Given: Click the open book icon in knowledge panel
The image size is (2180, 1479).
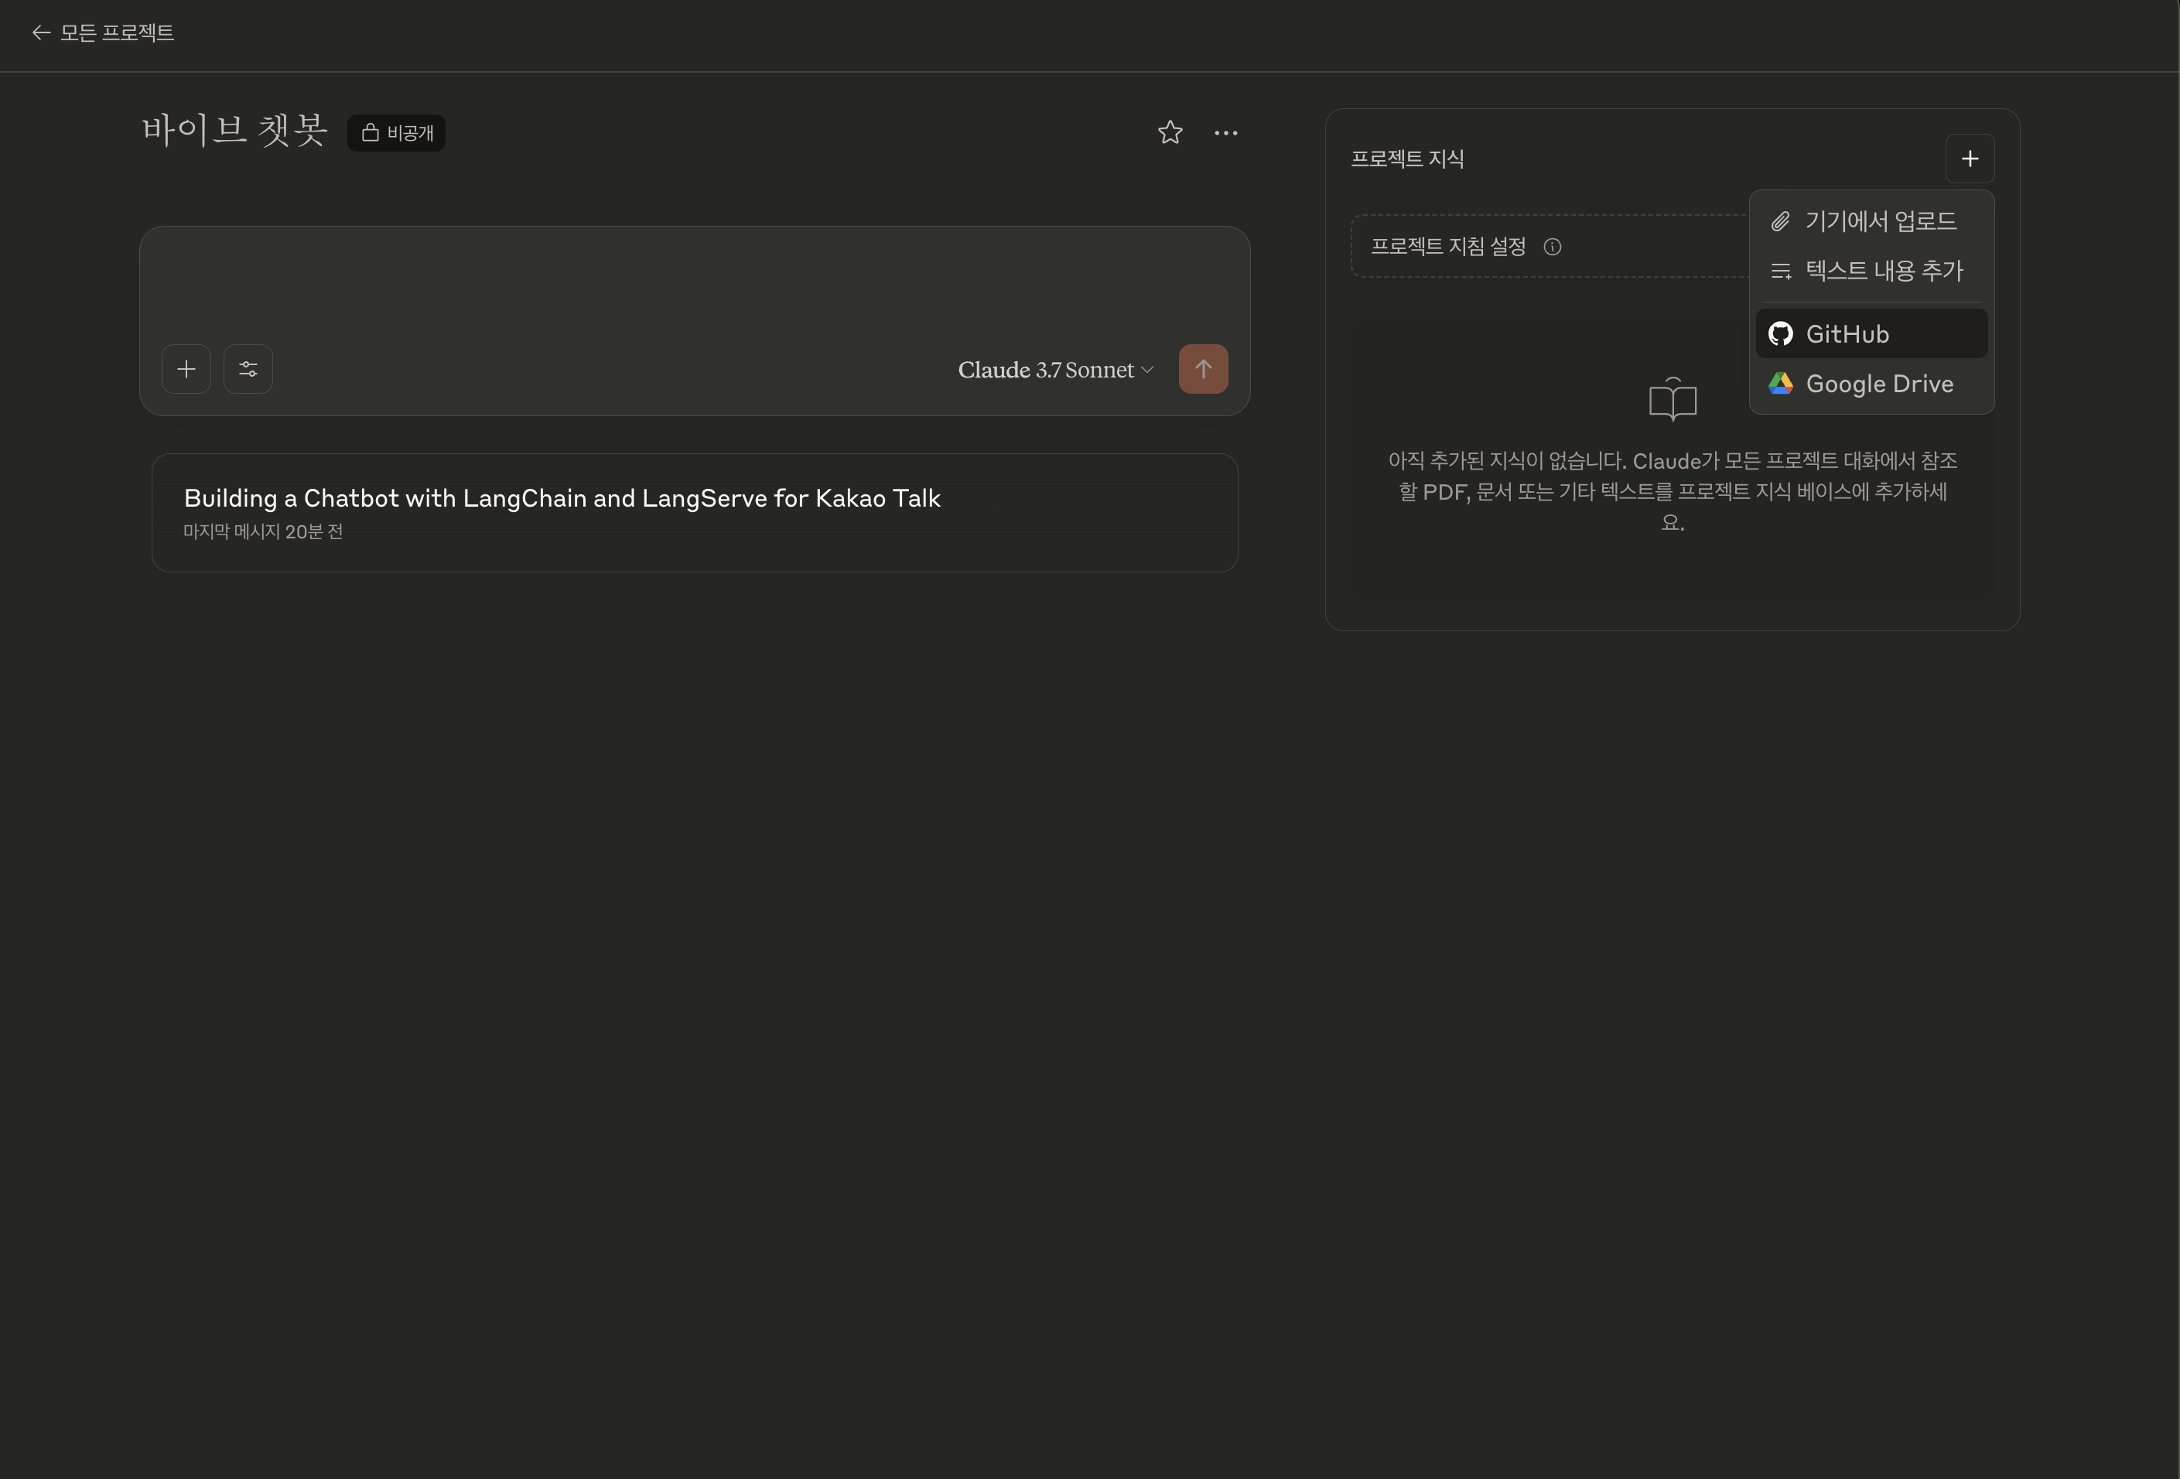Looking at the screenshot, I should 1673,399.
